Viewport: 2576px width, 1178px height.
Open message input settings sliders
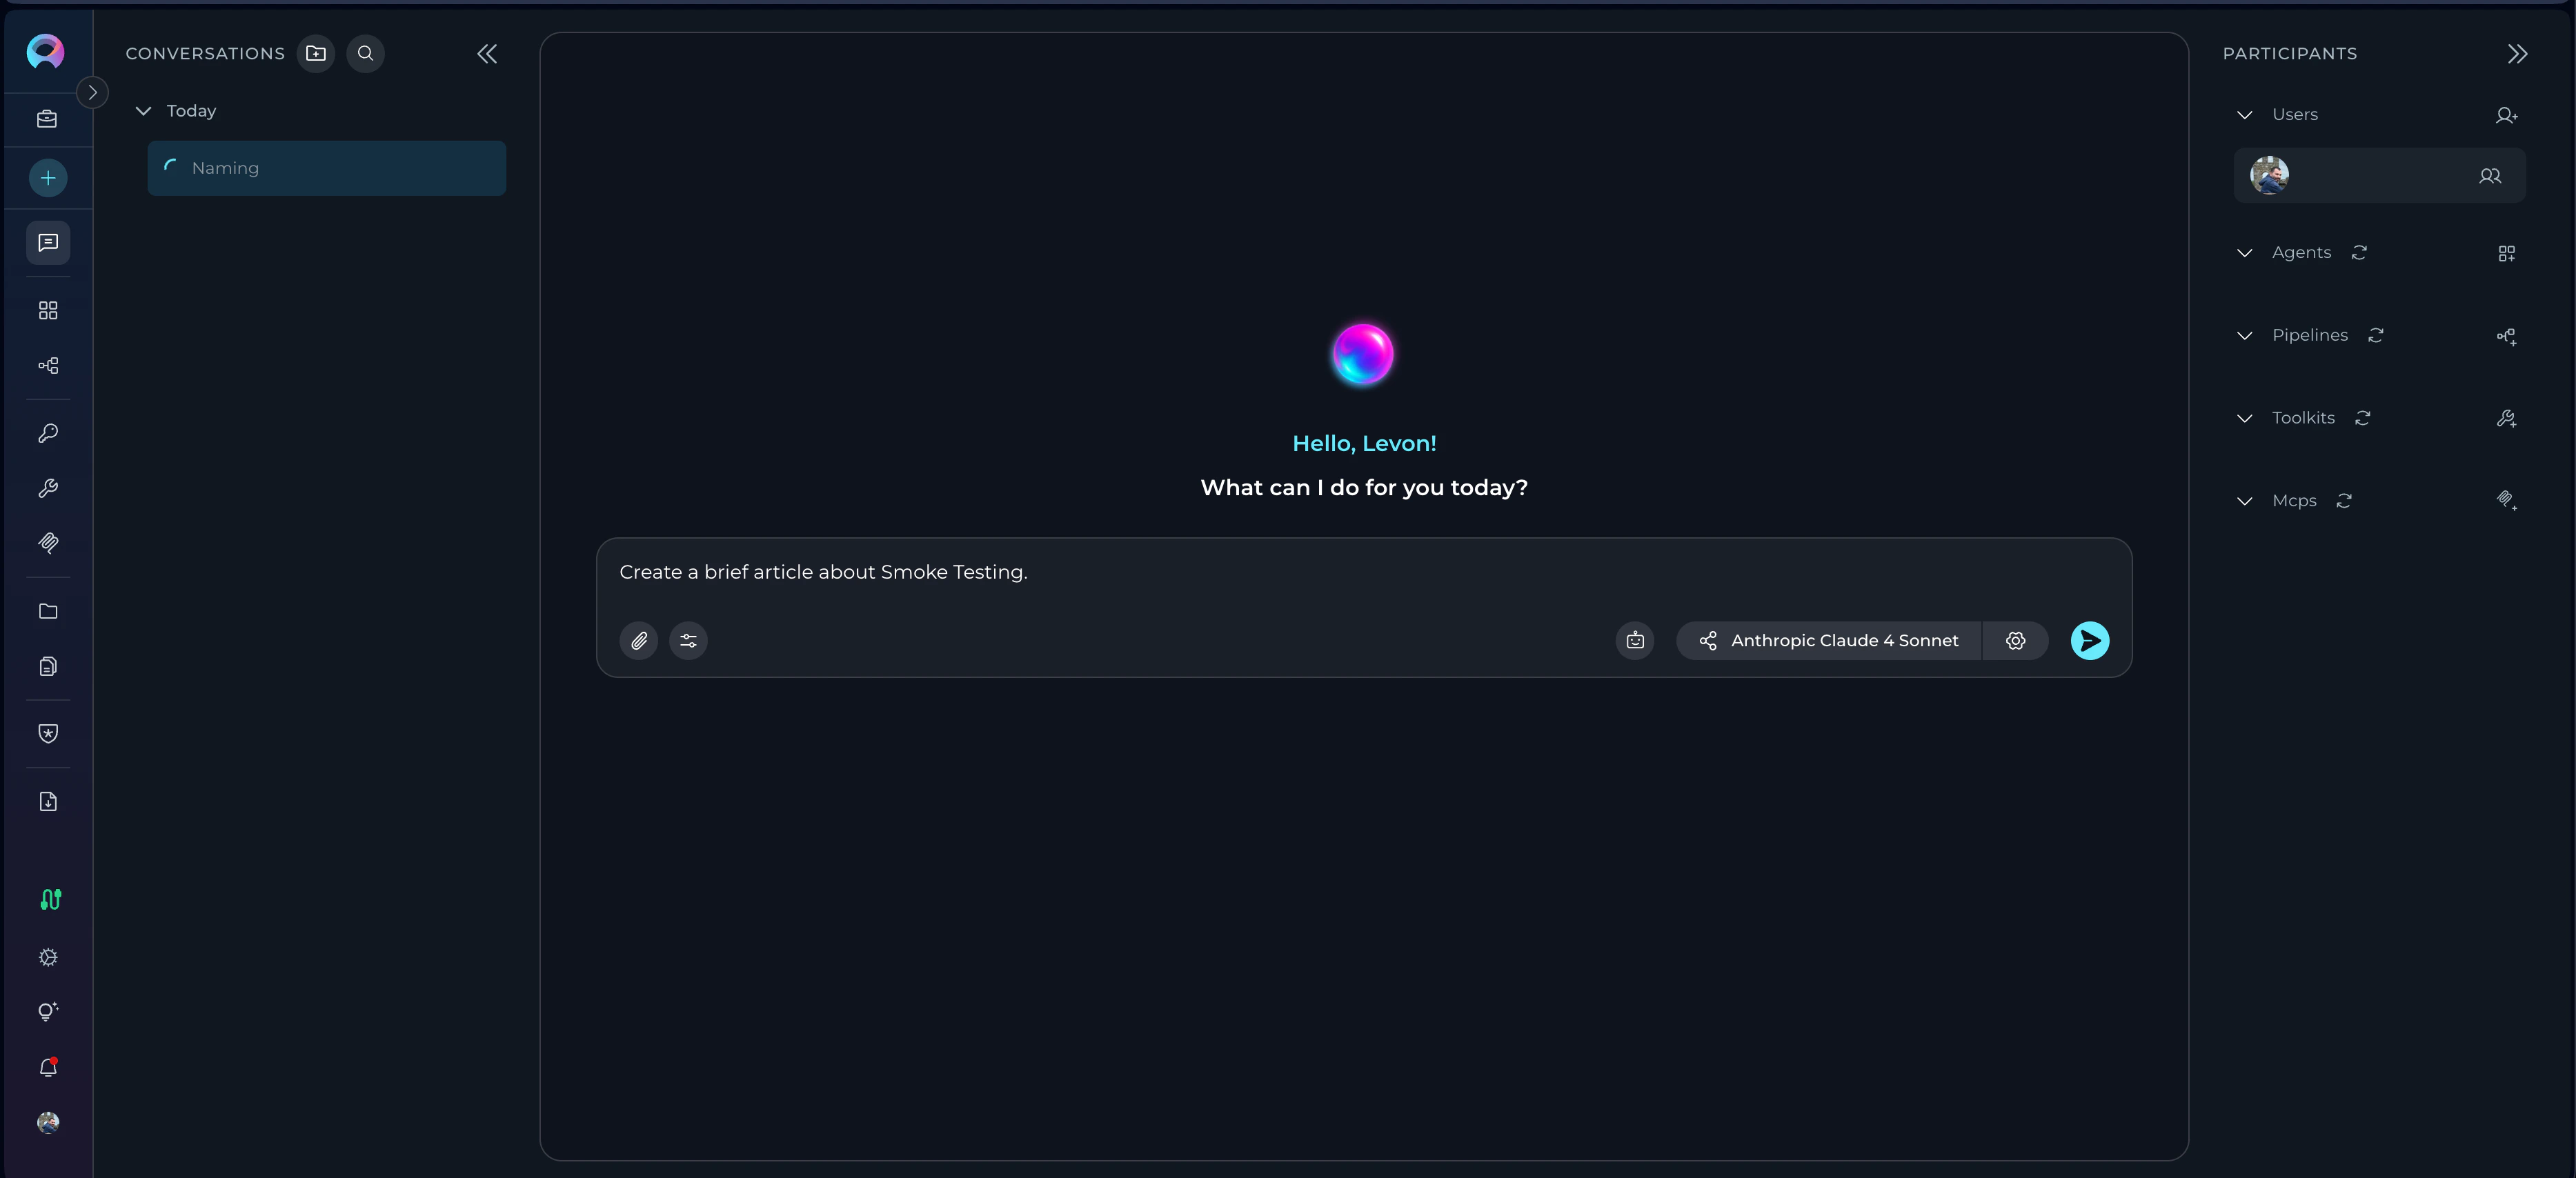coord(688,641)
